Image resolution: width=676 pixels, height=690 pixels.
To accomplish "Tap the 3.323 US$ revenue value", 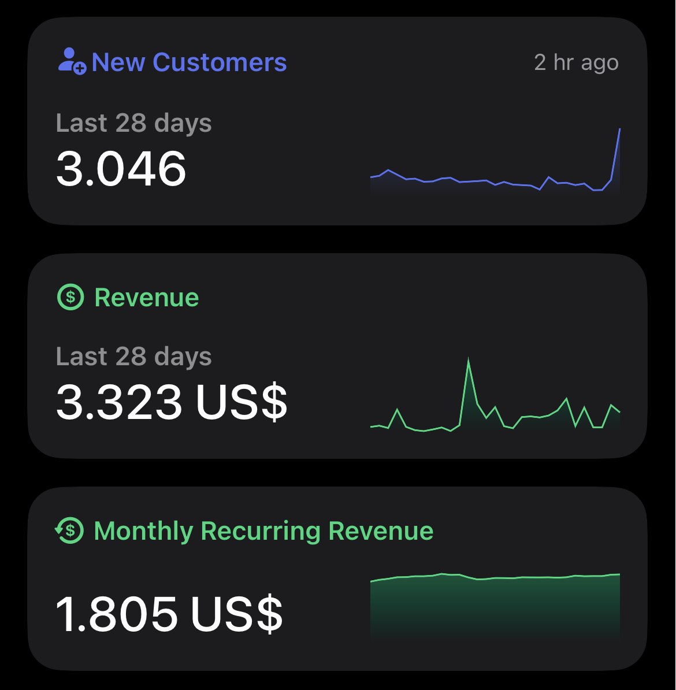I will pyautogui.click(x=172, y=402).
